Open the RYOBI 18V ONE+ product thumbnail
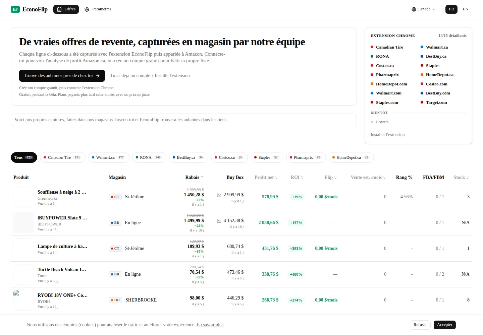This screenshot has height=335, width=483. 23,300
